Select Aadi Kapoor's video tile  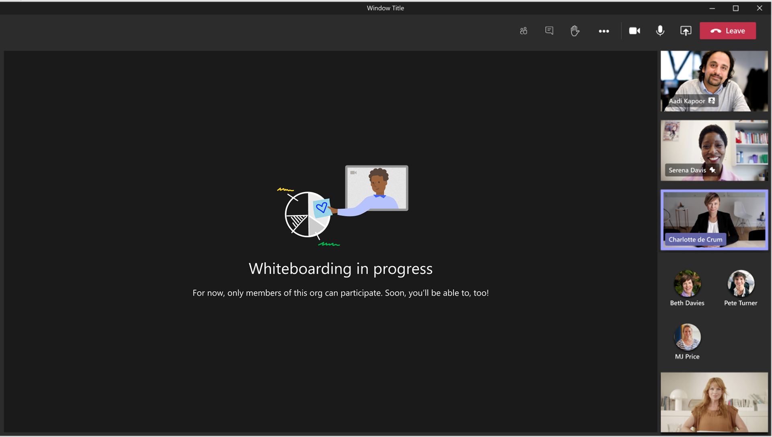coord(714,76)
